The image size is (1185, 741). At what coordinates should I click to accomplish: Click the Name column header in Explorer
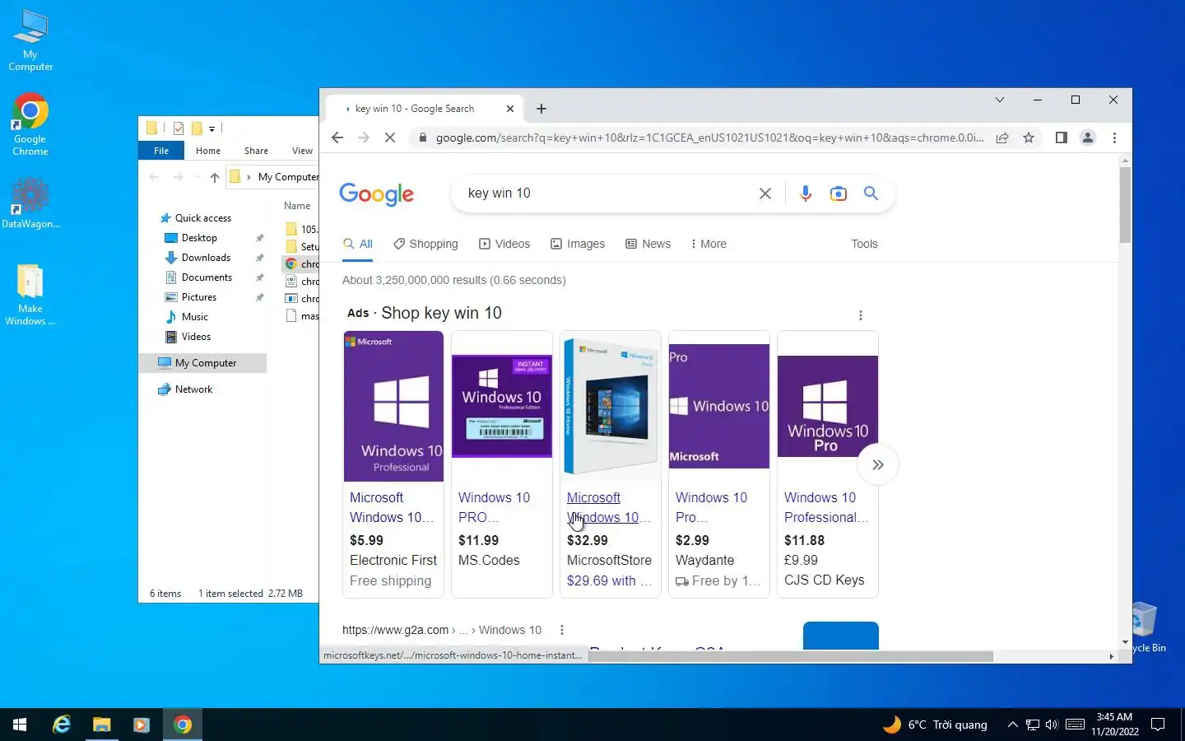coord(297,206)
